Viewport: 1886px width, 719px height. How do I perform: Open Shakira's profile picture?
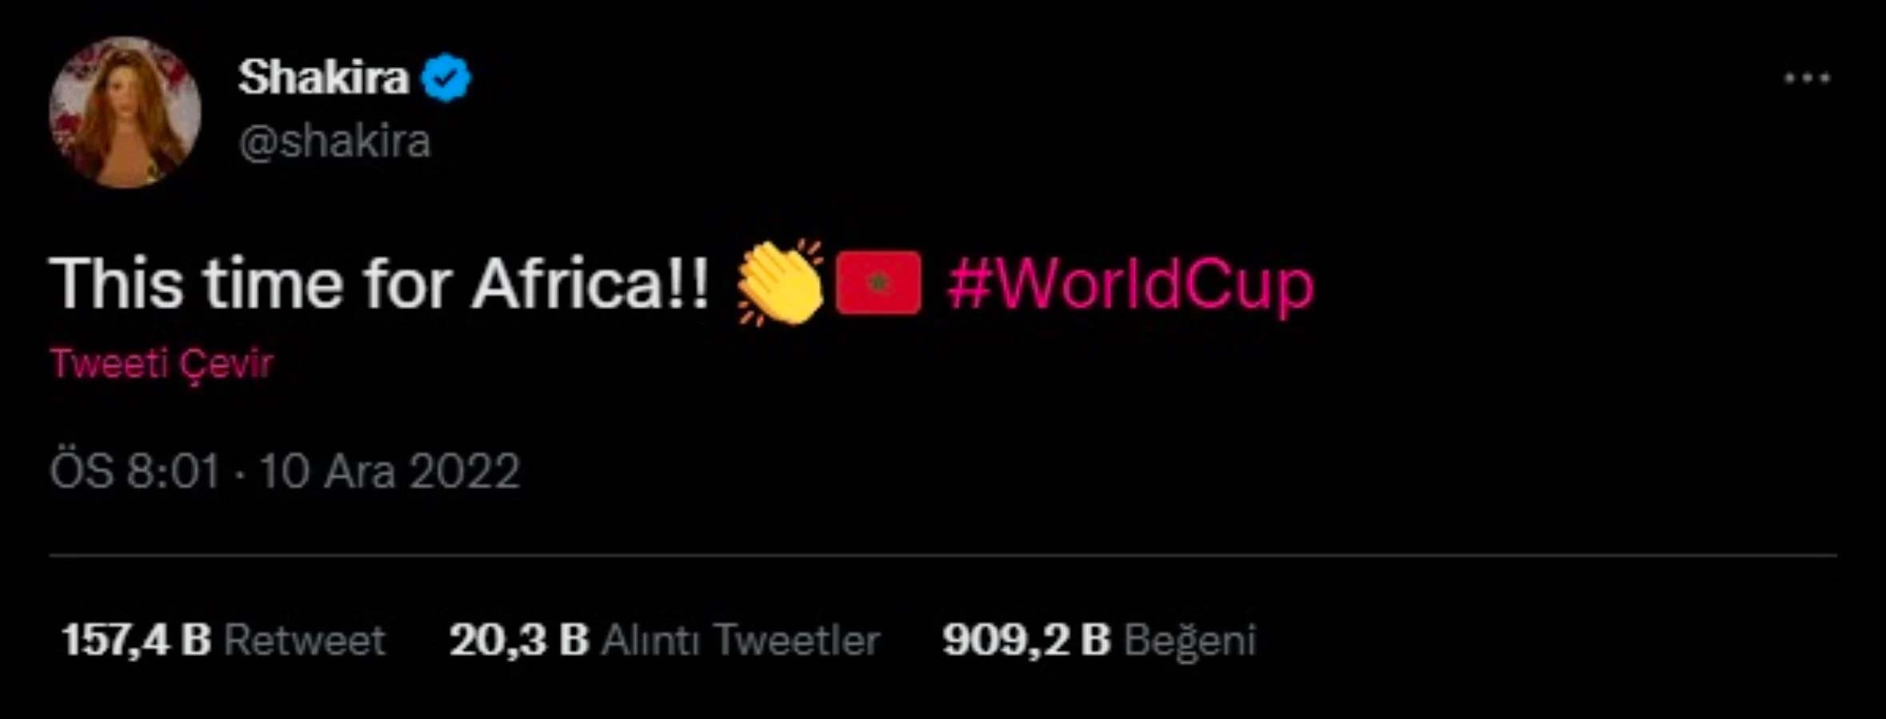pyautogui.click(x=125, y=112)
